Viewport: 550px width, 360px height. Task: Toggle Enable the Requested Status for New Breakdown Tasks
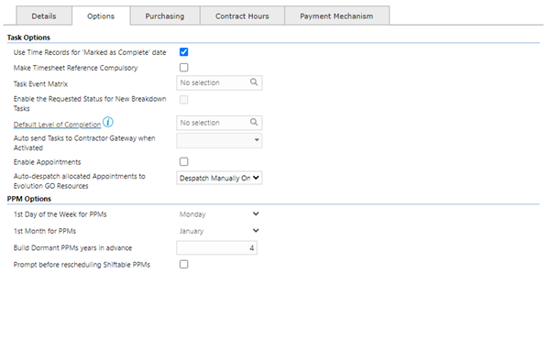point(184,100)
